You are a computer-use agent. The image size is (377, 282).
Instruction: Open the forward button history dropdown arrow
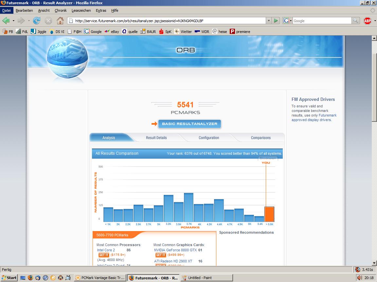click(x=29, y=21)
